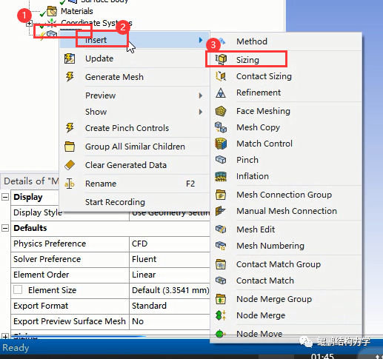Click the Mesh Edit icon
The height and width of the screenshot is (359, 383).
click(x=221, y=229)
